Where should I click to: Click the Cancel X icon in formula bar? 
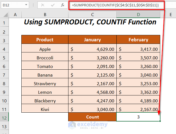pos(42,5)
